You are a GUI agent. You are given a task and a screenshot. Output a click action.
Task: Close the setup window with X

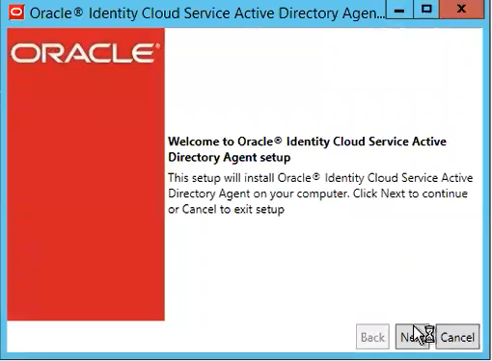[x=462, y=9]
